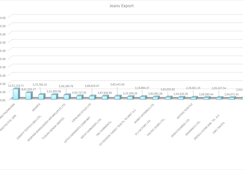Click data label 3,19,894.37
Viewport: 243px width, 170px height.
(142, 88)
